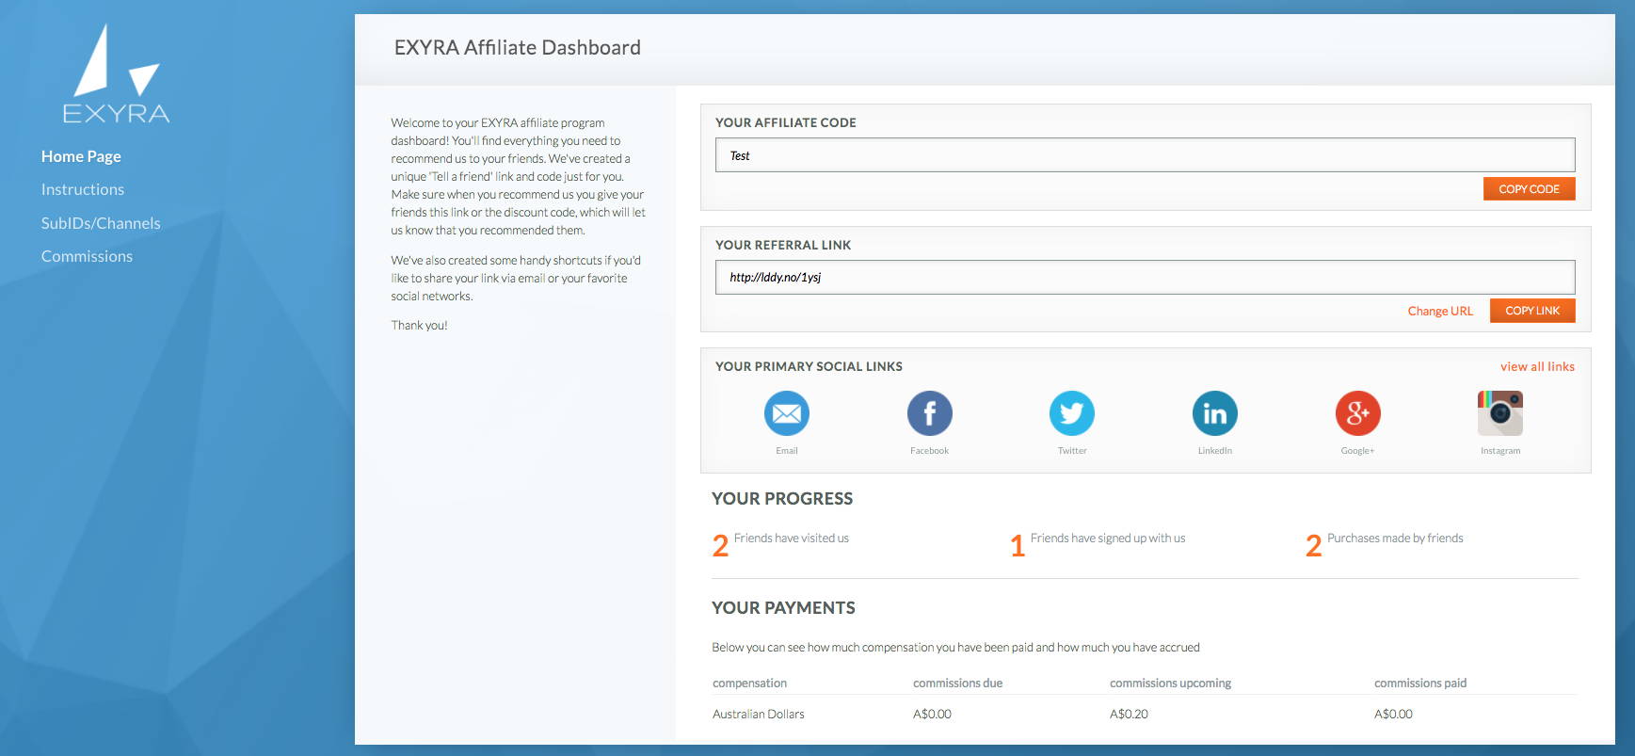Viewport: 1635px width, 756px height.
Task: Click the COPY LINK button
Action: coord(1532,311)
